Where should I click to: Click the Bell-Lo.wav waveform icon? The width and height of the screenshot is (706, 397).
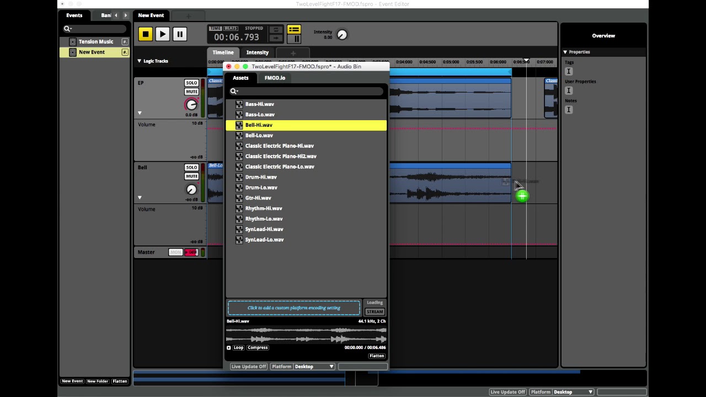[239, 136]
